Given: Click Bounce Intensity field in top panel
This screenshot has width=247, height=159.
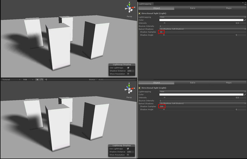Looking at the screenshot, I should pyautogui.click(x=202, y=26).
